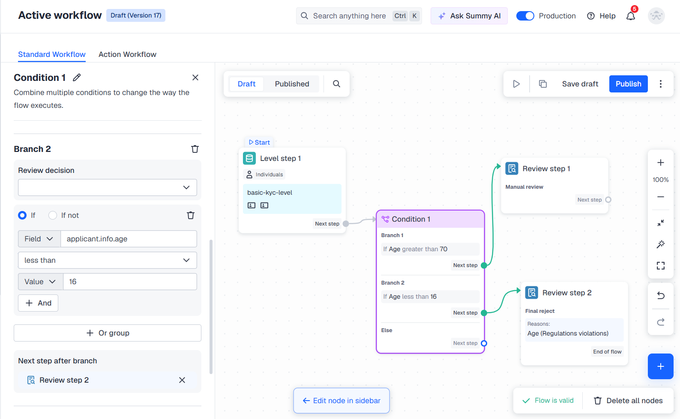Click the search anything field
Image resolution: width=680 pixels, height=419 pixels.
point(359,16)
